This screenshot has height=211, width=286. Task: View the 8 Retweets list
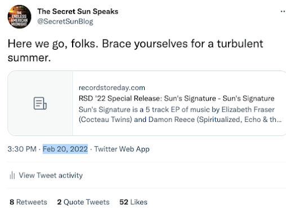coord(28,202)
